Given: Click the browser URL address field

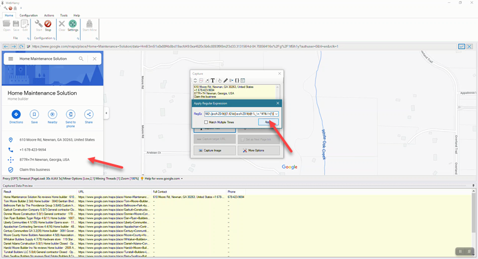Looking at the screenshot, I should click(239, 46).
